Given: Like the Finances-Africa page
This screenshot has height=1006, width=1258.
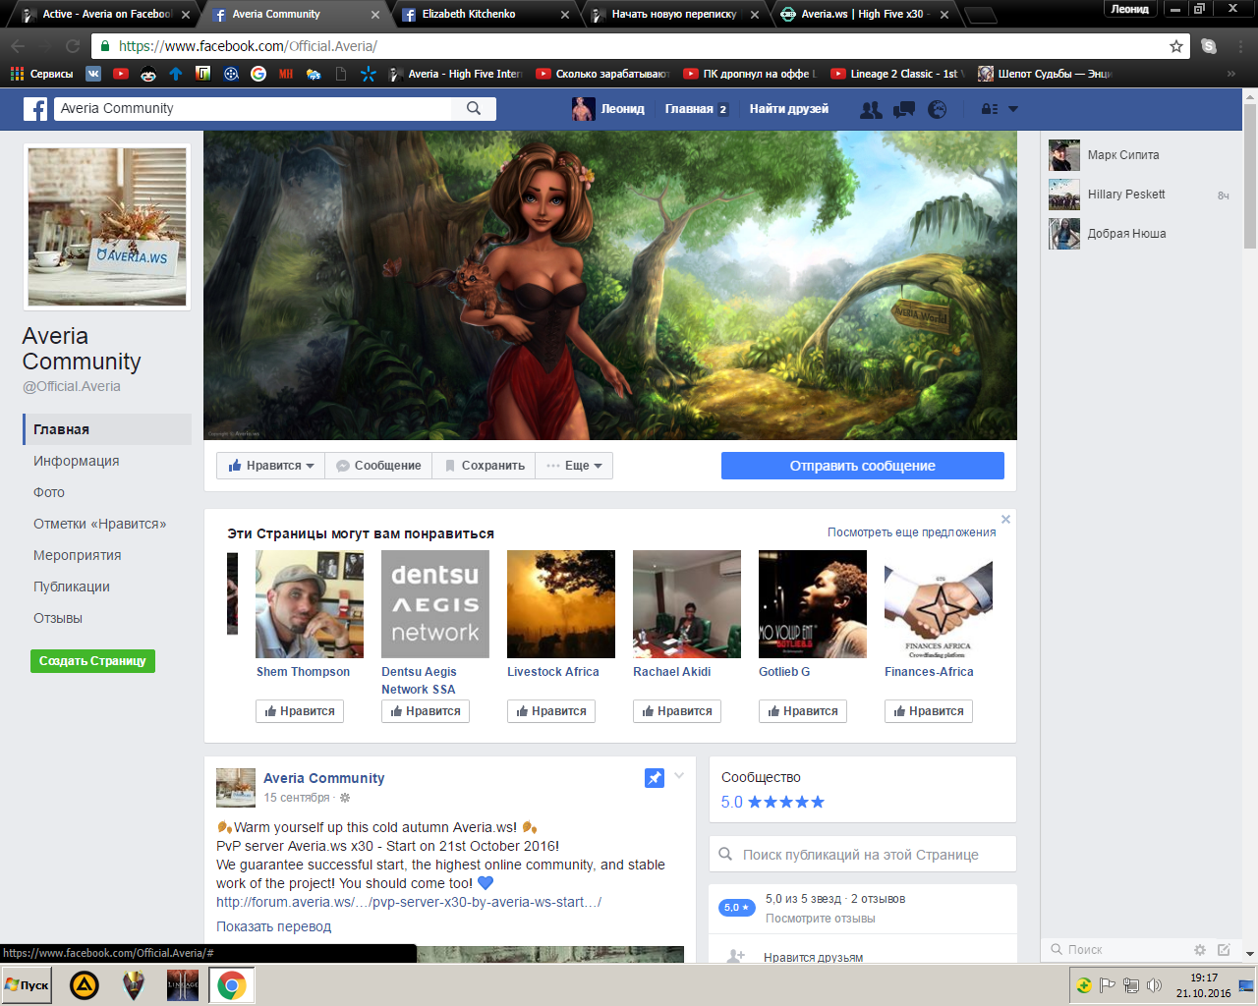Looking at the screenshot, I should (929, 711).
